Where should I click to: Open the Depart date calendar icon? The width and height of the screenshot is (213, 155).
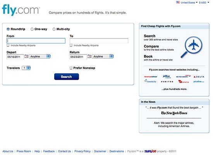click(x=26, y=56)
